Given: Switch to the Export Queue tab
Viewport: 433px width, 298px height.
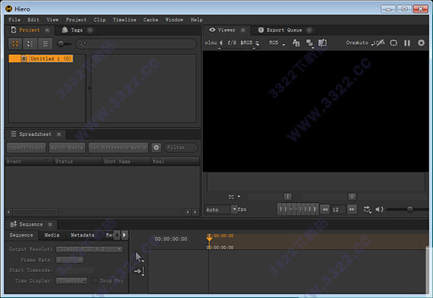Looking at the screenshot, I should point(284,30).
